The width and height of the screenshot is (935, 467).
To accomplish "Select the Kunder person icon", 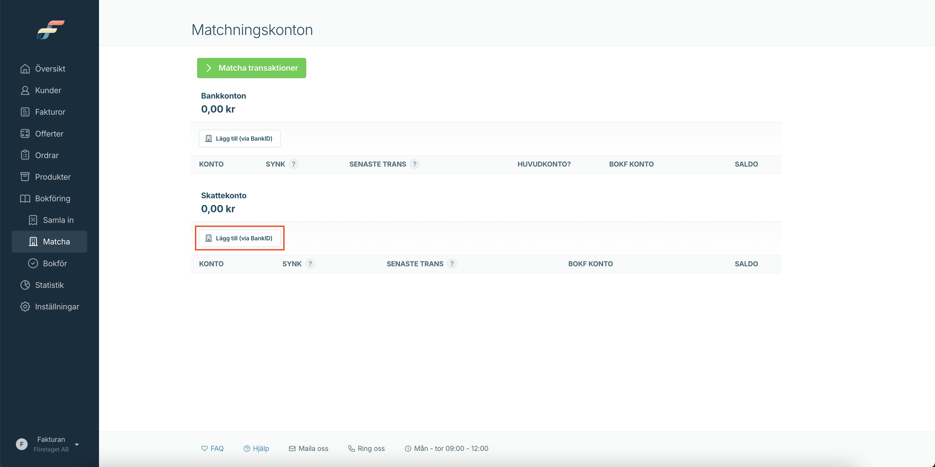I will click(x=25, y=90).
